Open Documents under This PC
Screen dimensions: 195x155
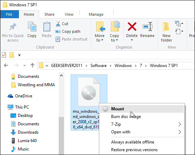(25, 124)
